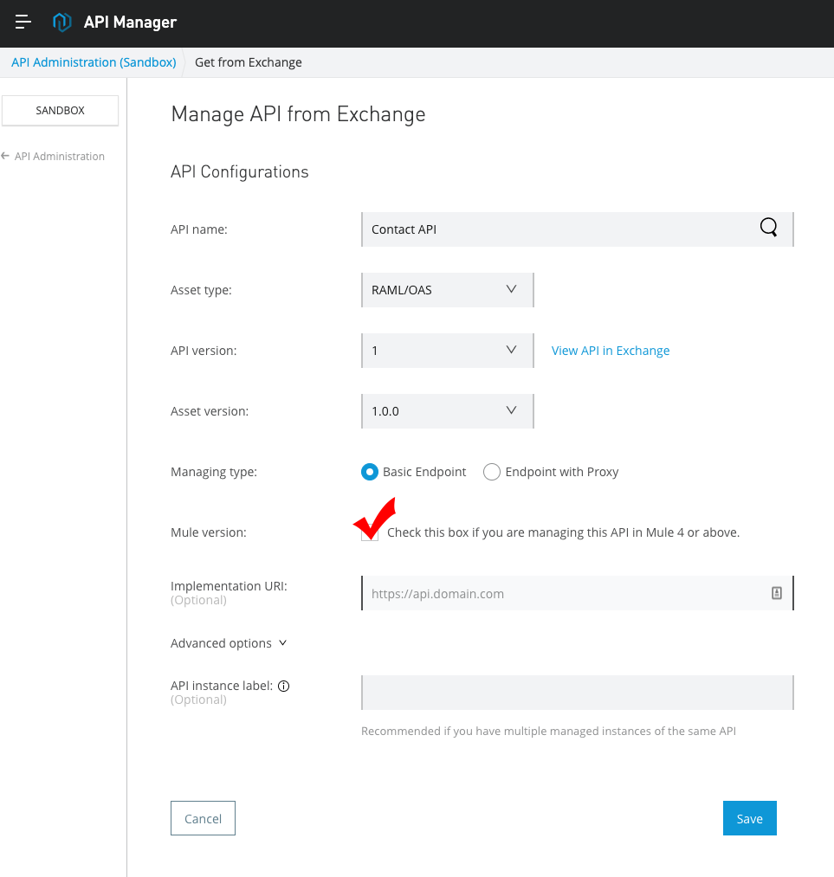Image resolution: width=834 pixels, height=877 pixels.
Task: Click the Mule version label
Action: click(208, 532)
